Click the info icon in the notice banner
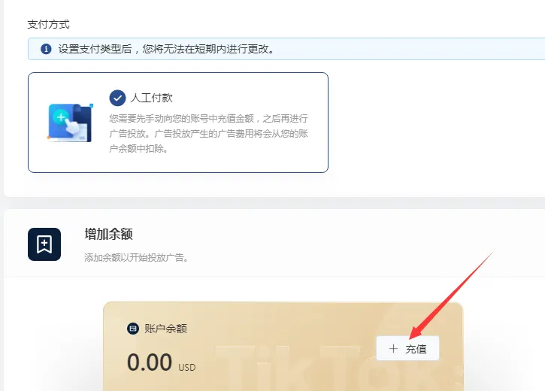The width and height of the screenshot is (545, 391). [46, 49]
